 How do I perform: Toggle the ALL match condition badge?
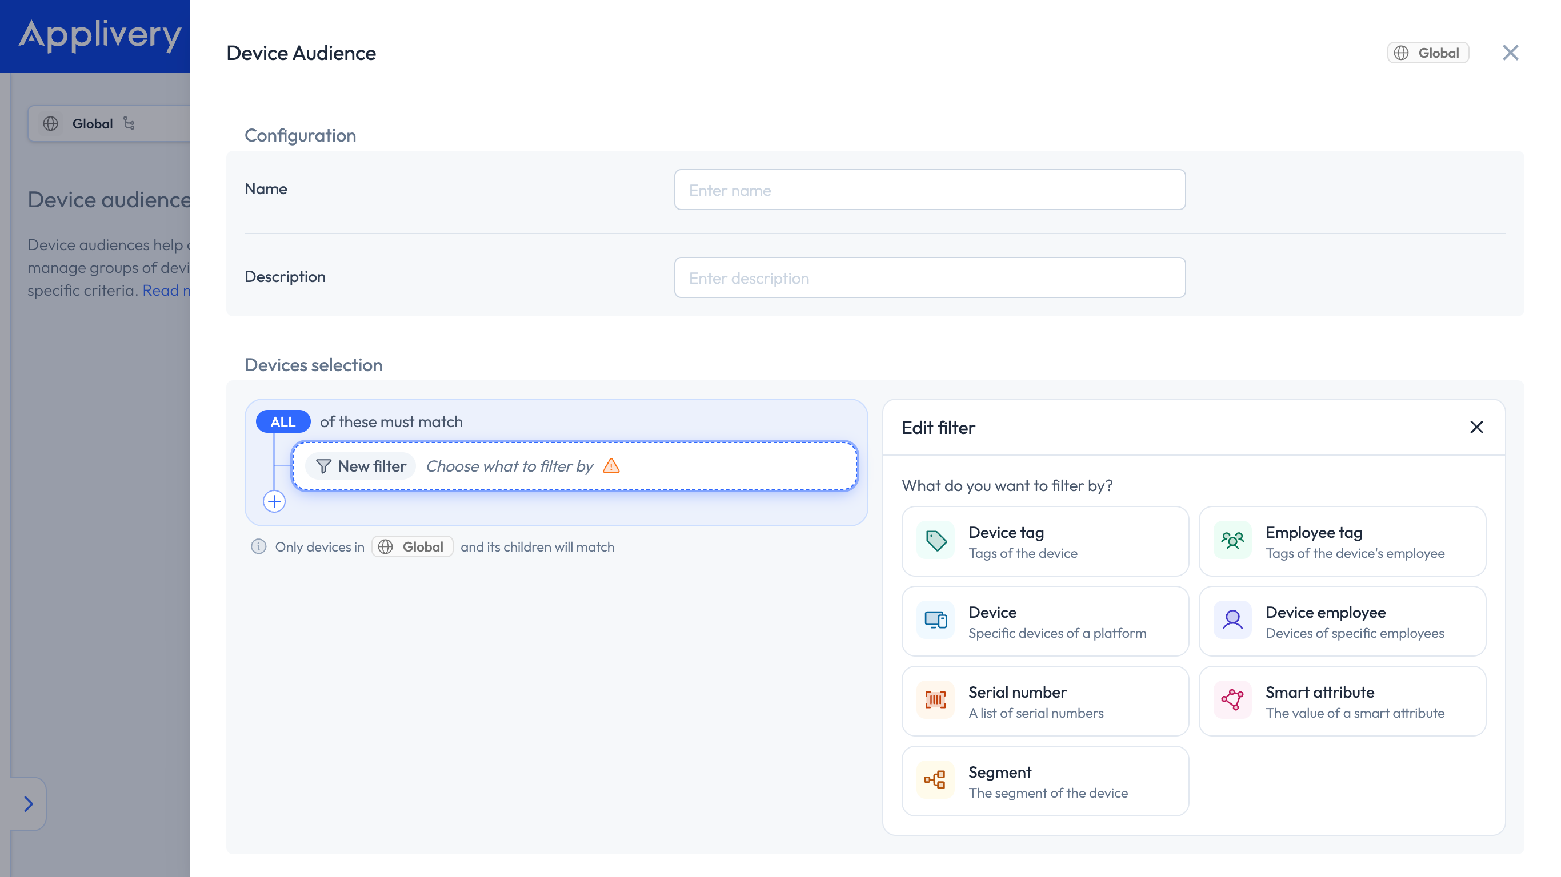283,421
